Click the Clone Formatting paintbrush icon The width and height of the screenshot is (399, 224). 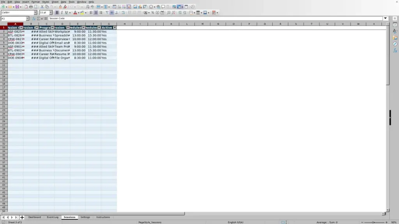click(60, 7)
